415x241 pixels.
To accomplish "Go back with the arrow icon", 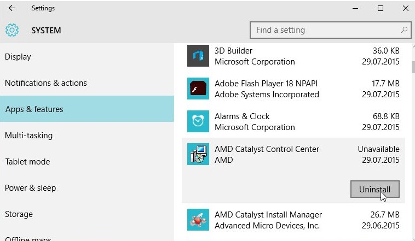I will (12, 8).
